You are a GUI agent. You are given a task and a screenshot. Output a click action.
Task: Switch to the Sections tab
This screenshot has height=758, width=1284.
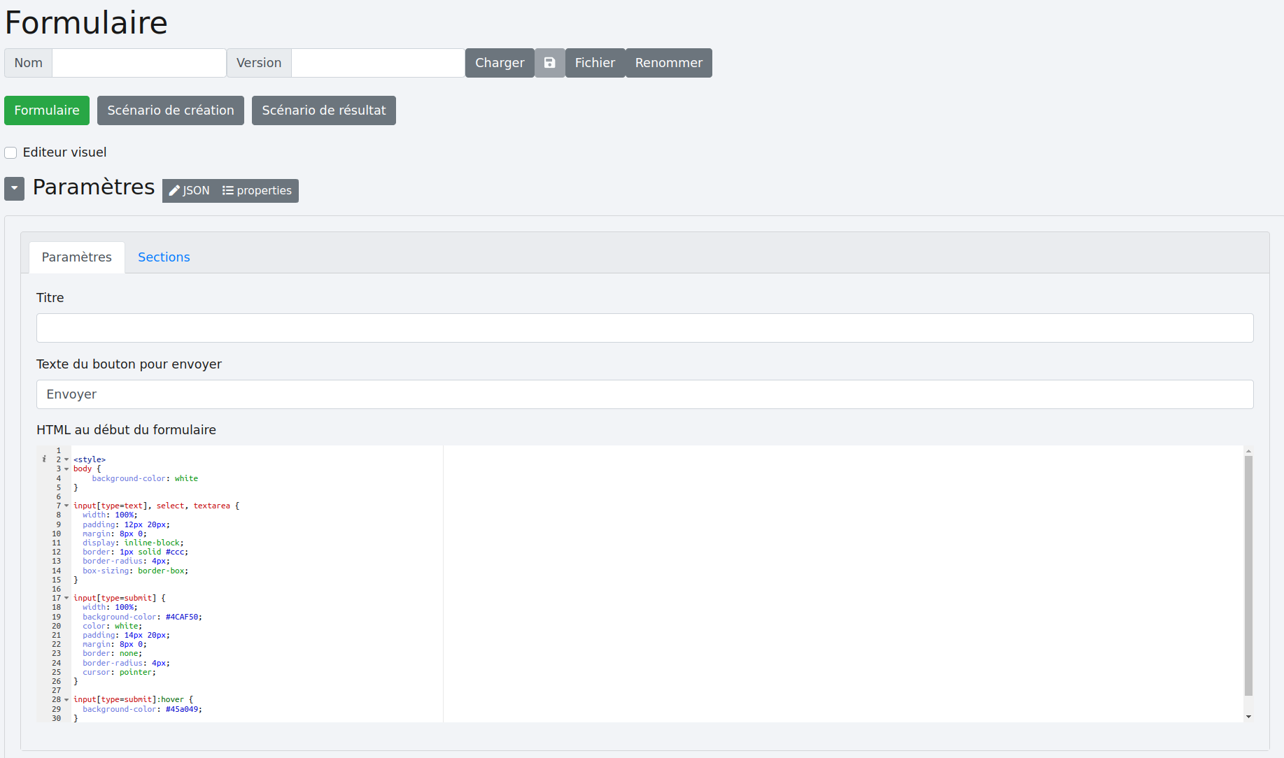(x=164, y=257)
